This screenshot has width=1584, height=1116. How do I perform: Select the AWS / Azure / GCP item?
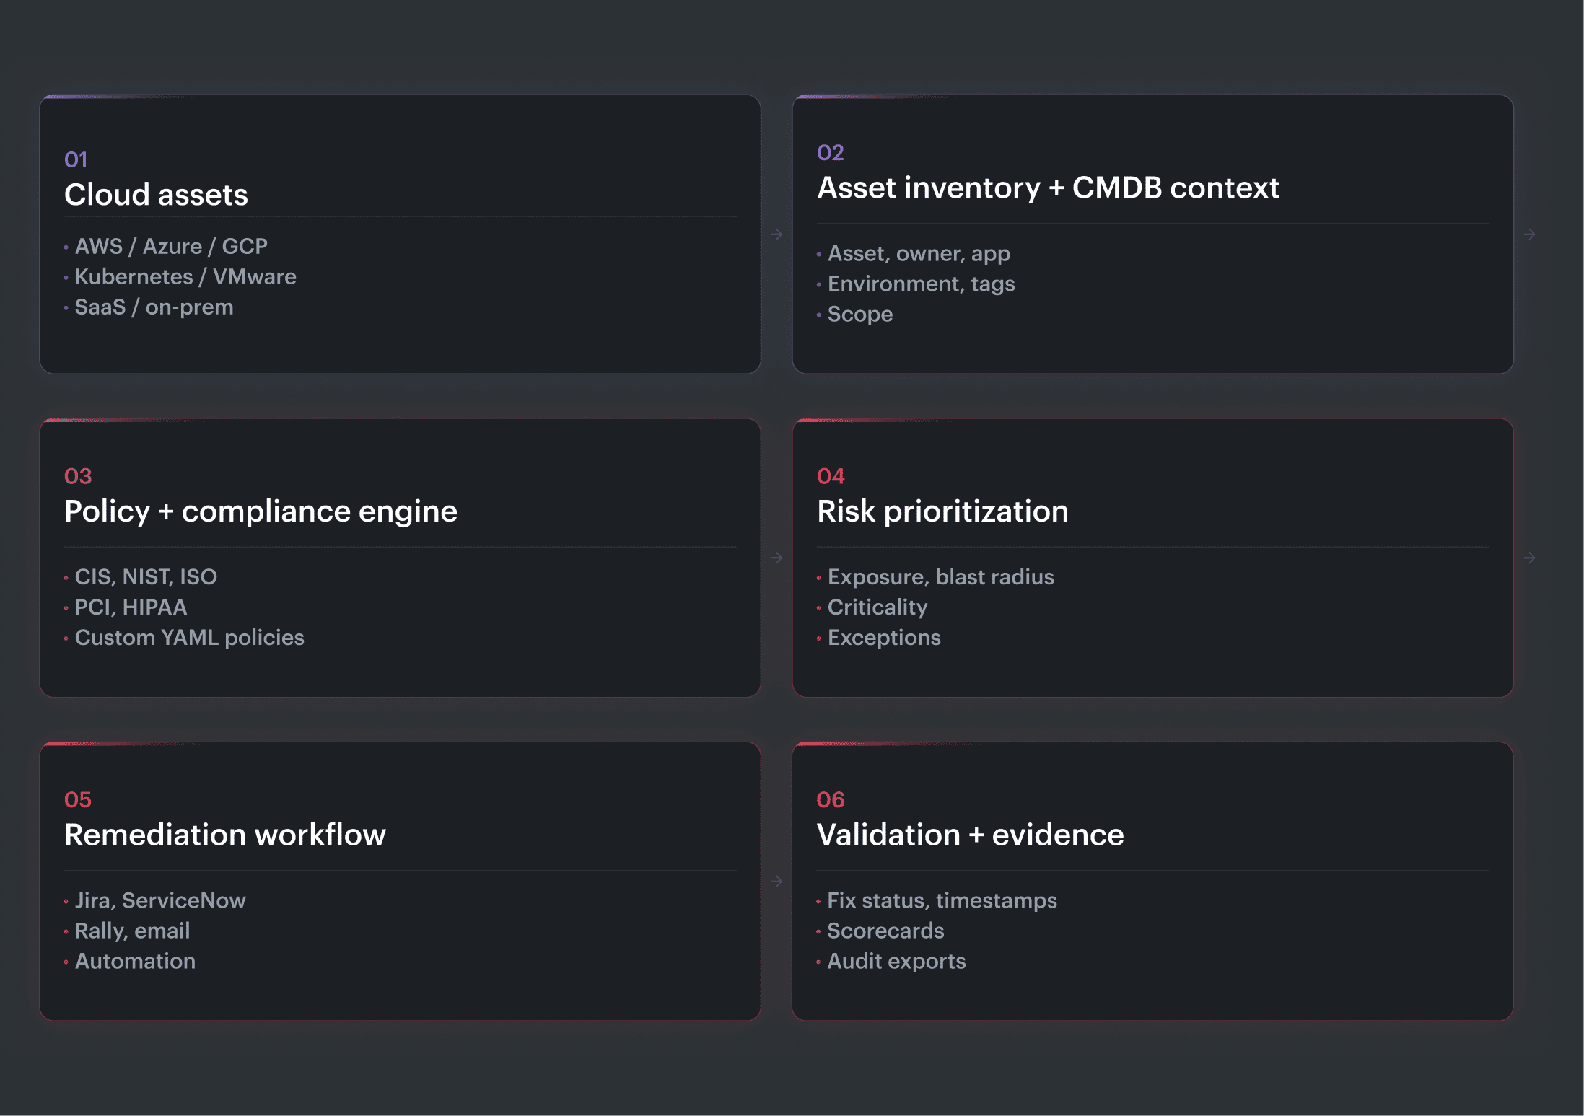(171, 247)
